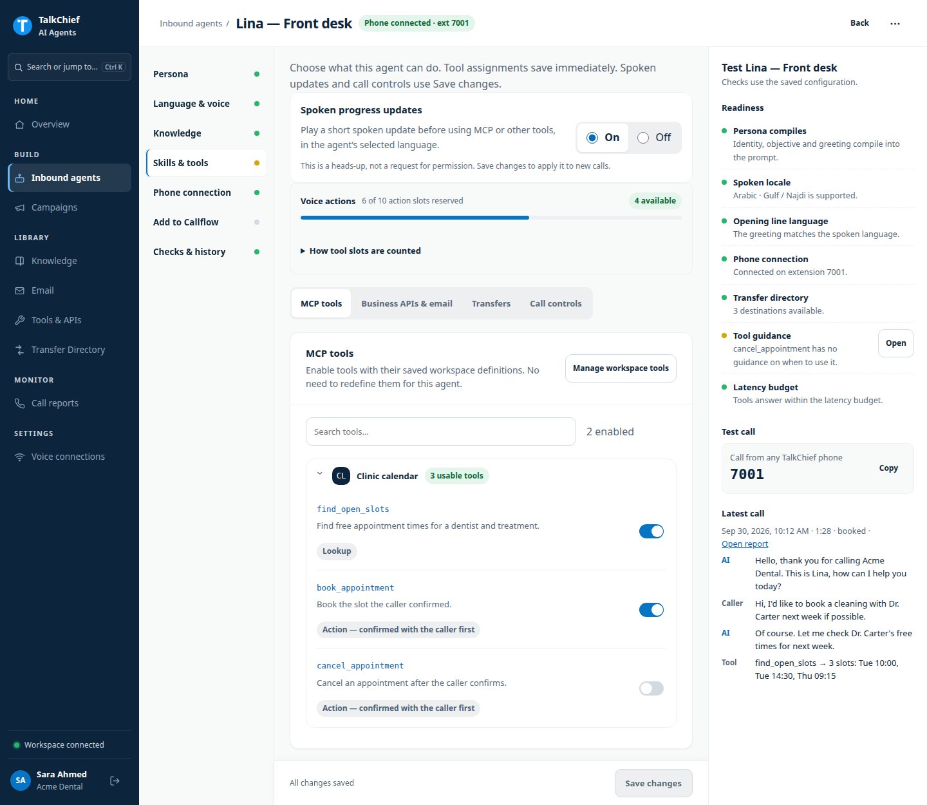Image resolution: width=927 pixels, height=805 pixels.
Task: Enable the cancel_appointment tool toggle
Action: click(651, 688)
